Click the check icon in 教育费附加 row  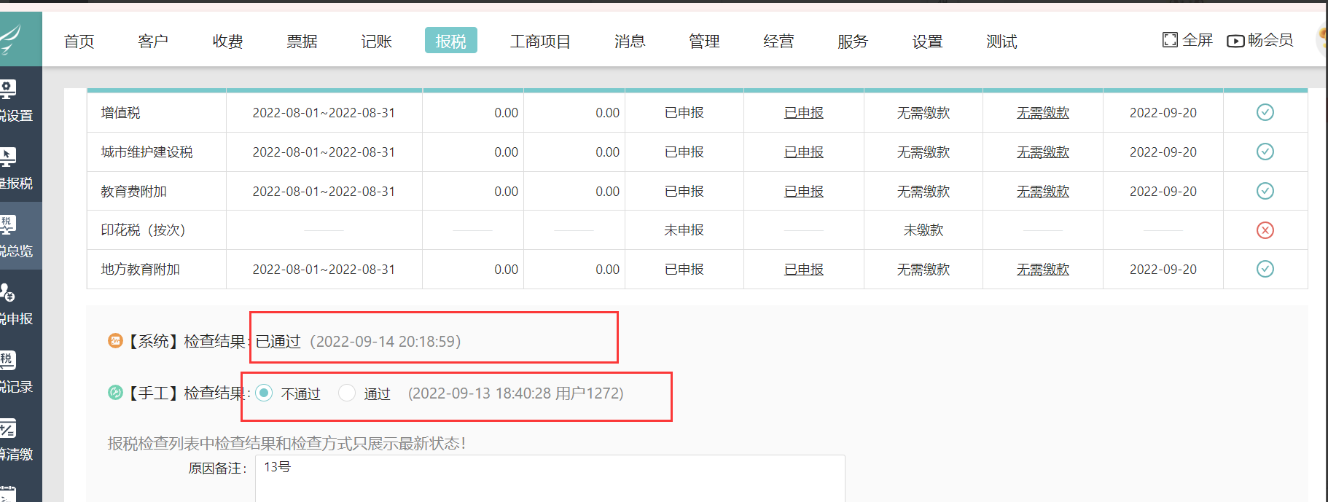tap(1265, 191)
